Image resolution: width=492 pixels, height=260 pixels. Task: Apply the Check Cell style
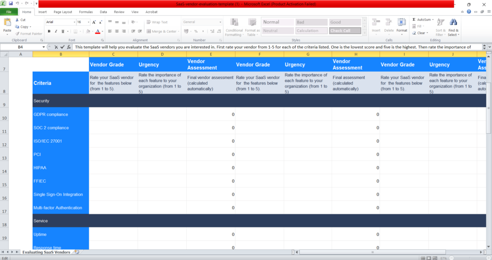tap(345, 31)
